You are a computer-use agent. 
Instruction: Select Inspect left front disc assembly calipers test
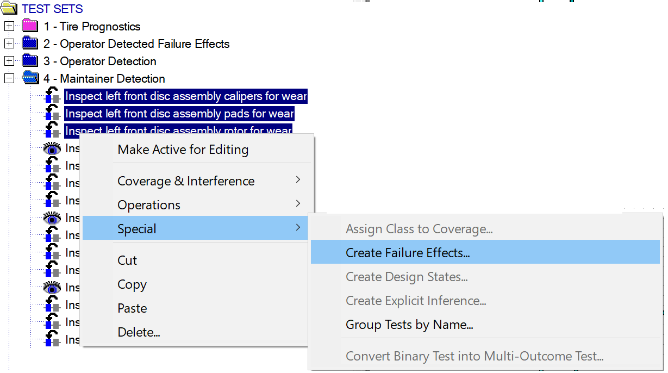click(186, 96)
